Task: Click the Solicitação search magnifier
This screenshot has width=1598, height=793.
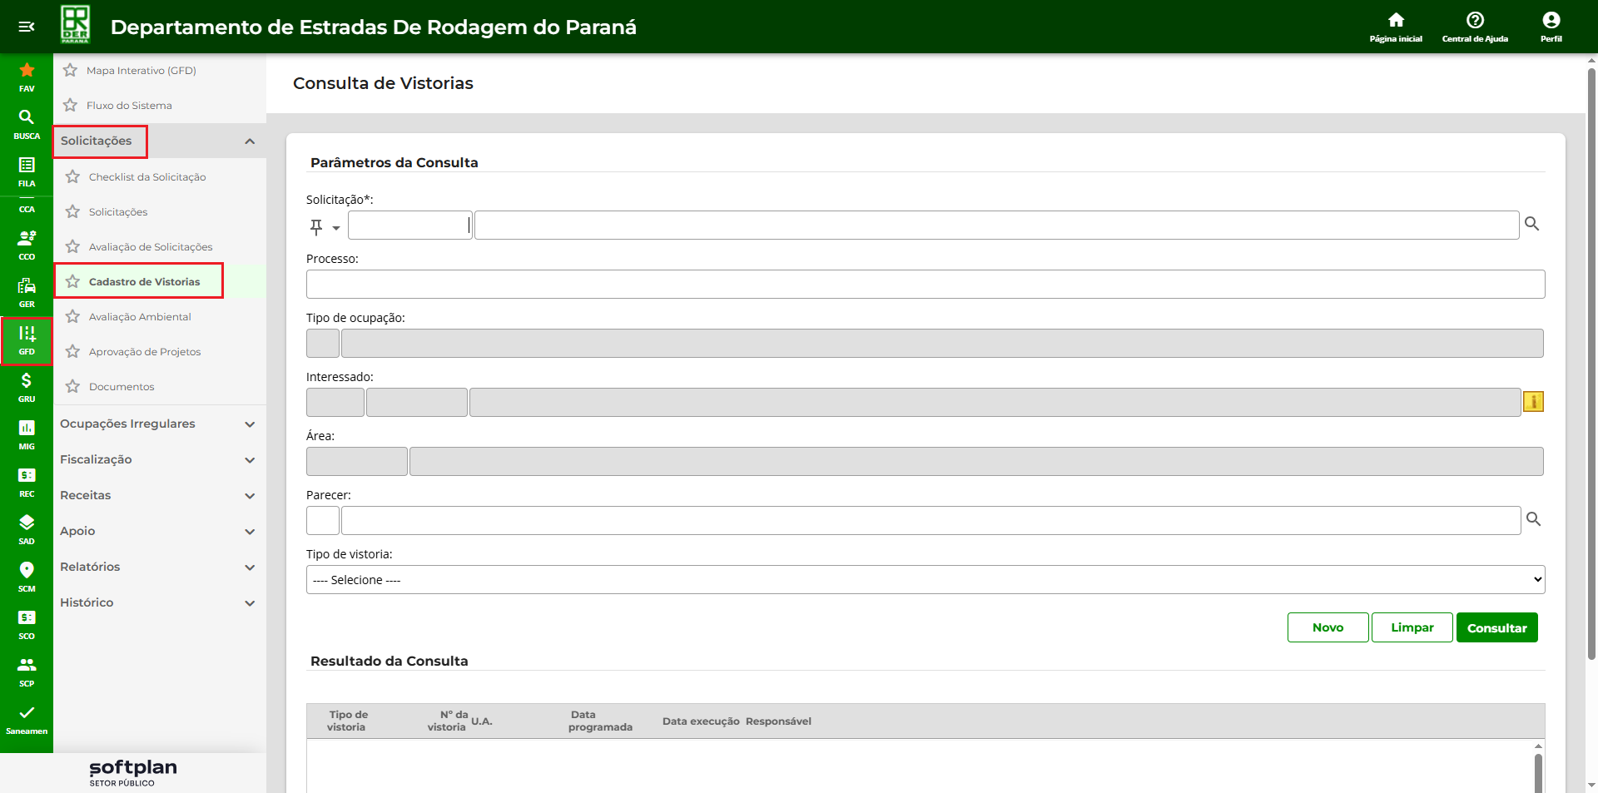Action: [1531, 224]
